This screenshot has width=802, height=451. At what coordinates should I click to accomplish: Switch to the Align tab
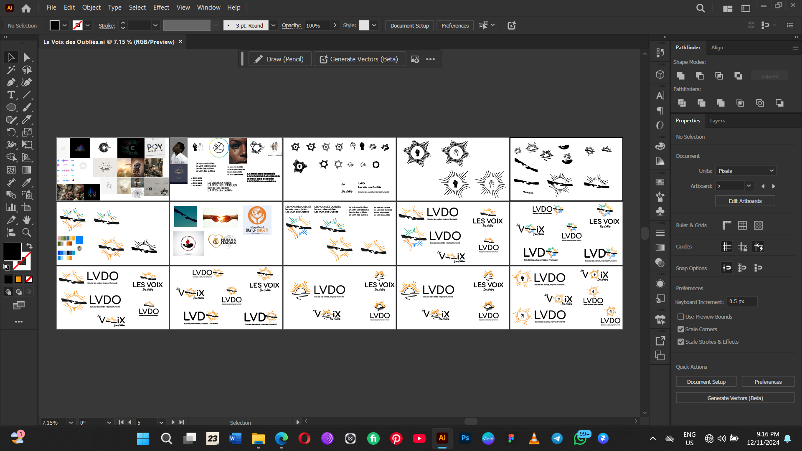coord(717,48)
